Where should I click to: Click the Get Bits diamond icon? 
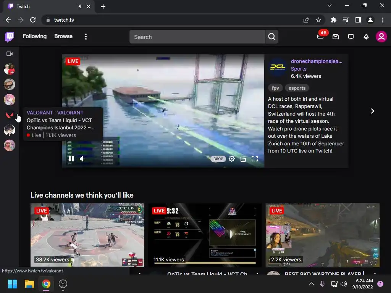point(366,37)
